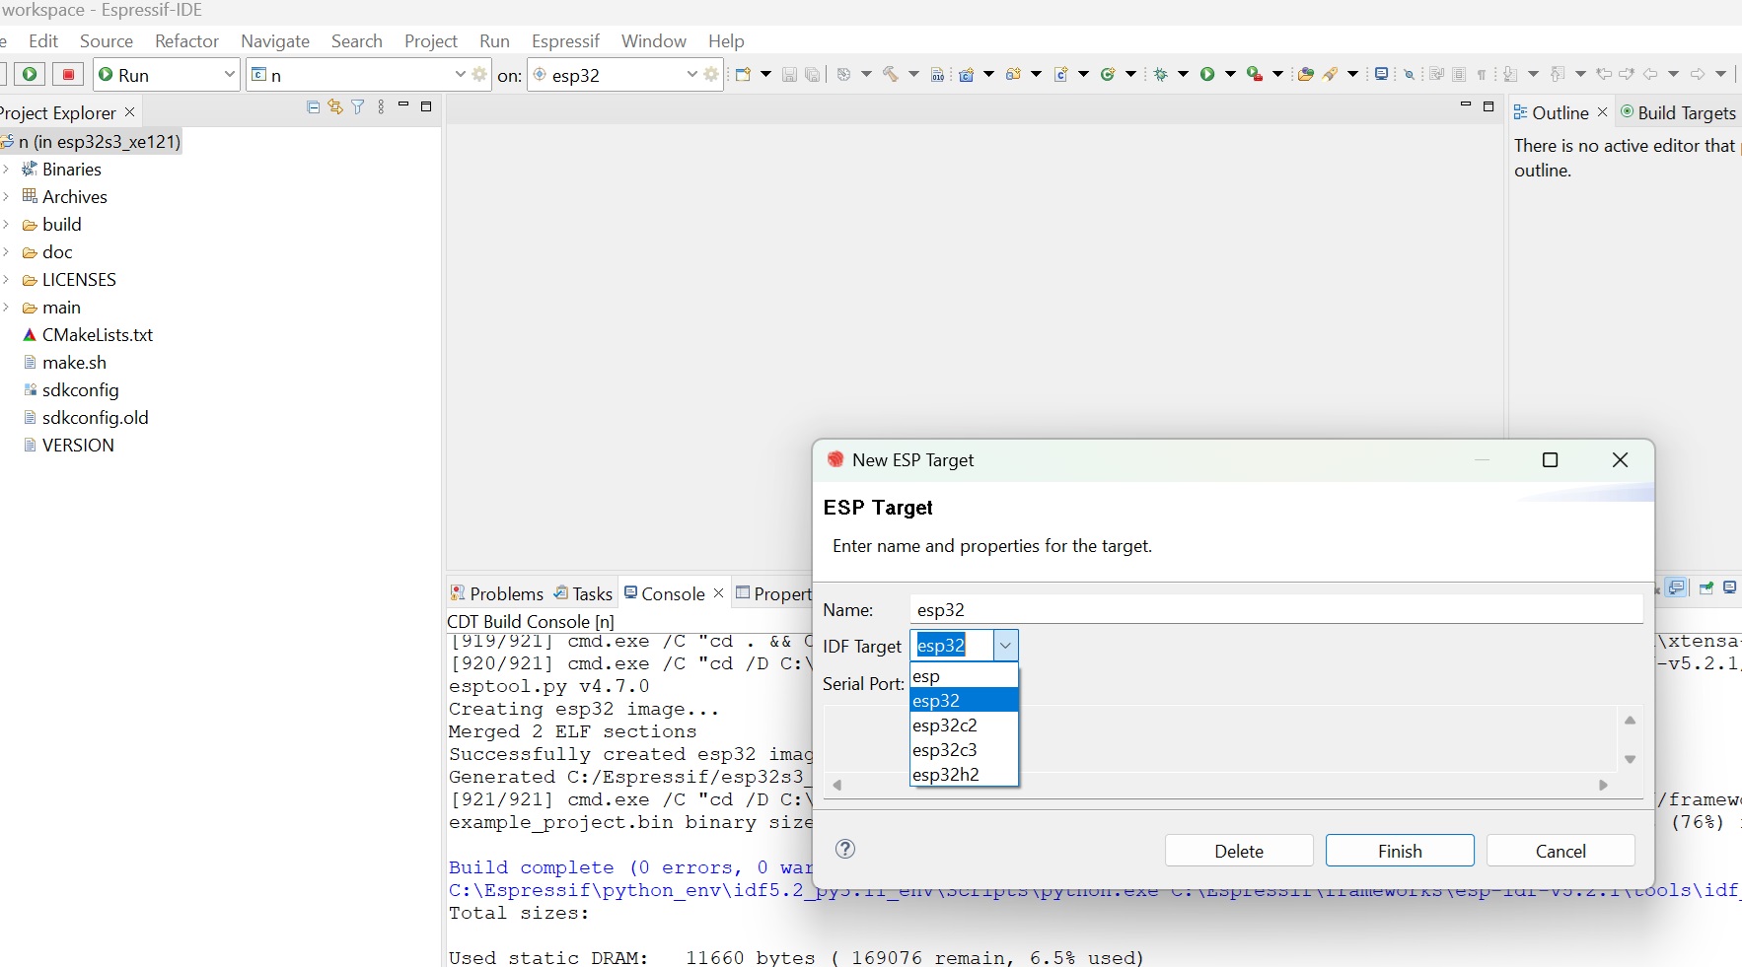Switch to the Problems tab
1742x967 pixels.
click(497, 593)
